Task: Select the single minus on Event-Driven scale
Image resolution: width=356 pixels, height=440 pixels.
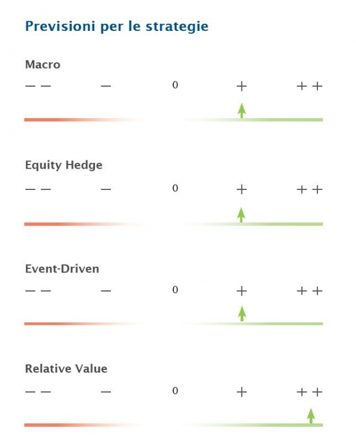Action: pyautogui.click(x=106, y=291)
